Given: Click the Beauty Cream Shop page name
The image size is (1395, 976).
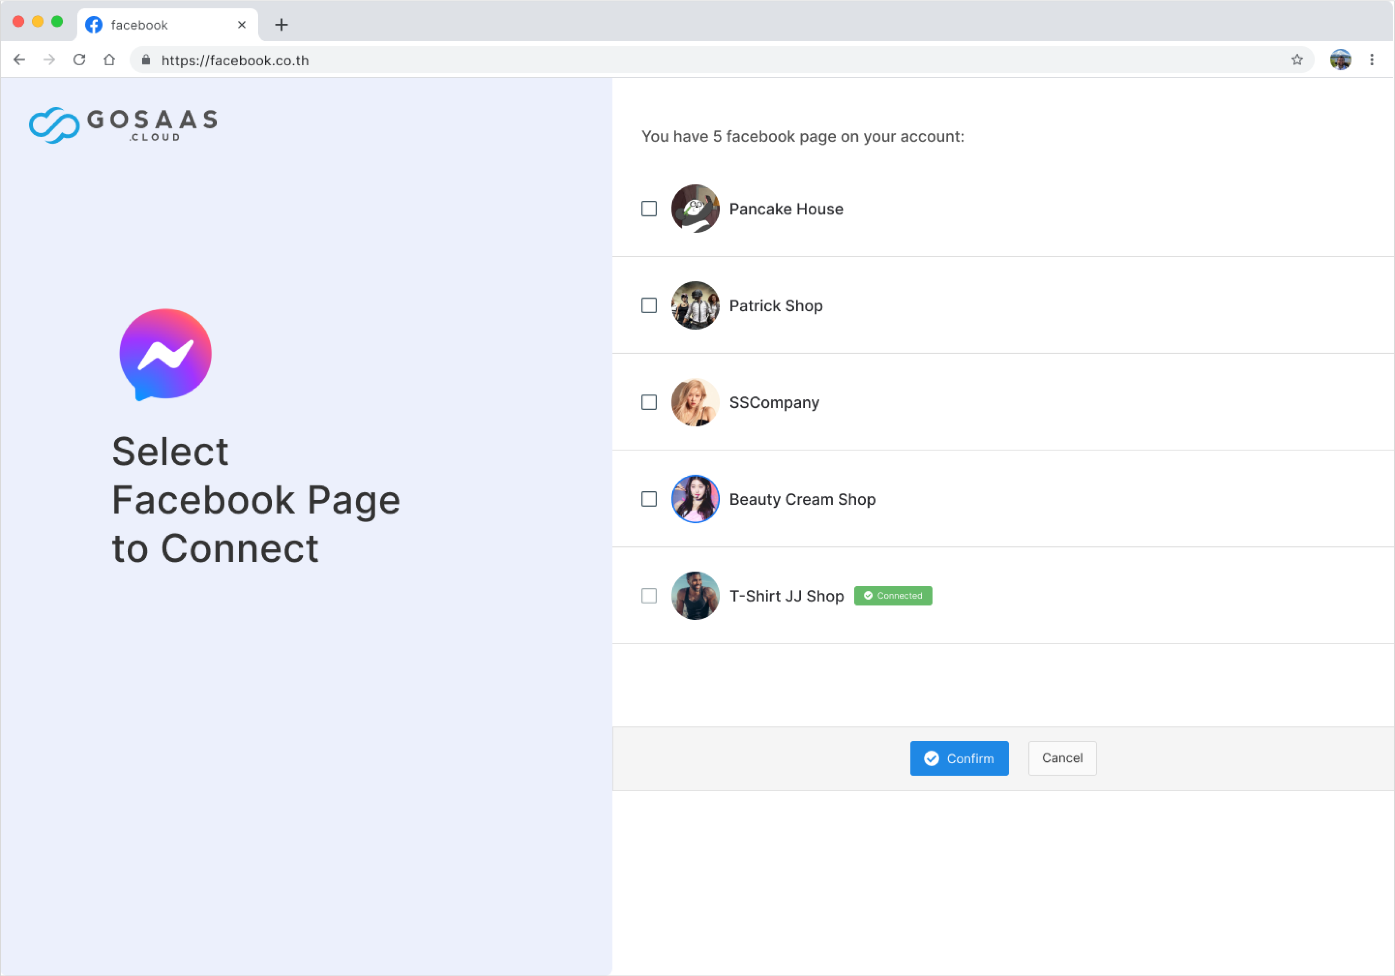Looking at the screenshot, I should click(x=802, y=500).
